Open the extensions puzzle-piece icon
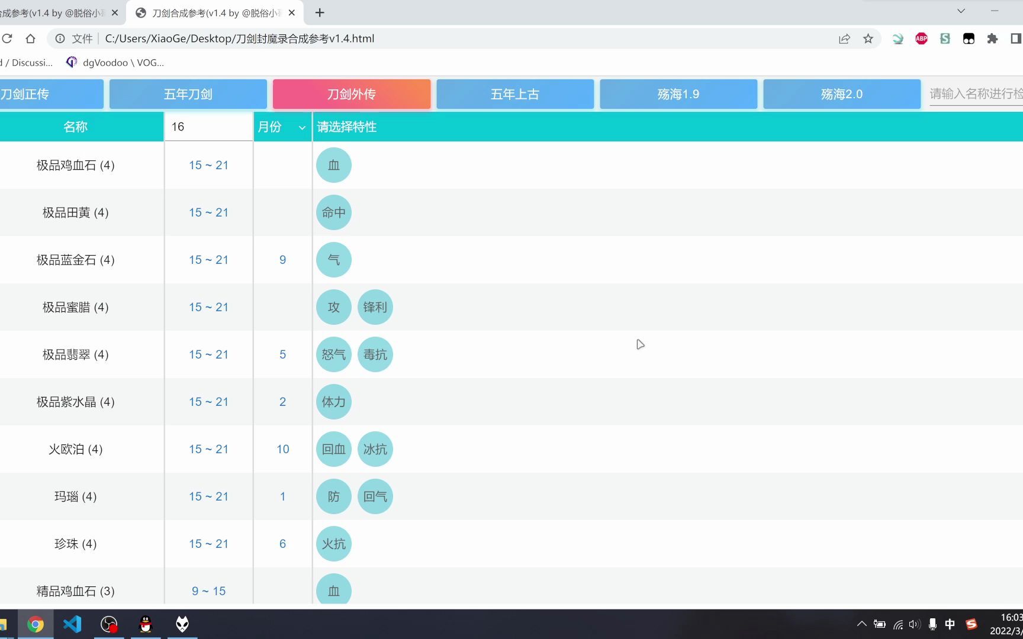This screenshot has width=1023, height=639. (992, 38)
